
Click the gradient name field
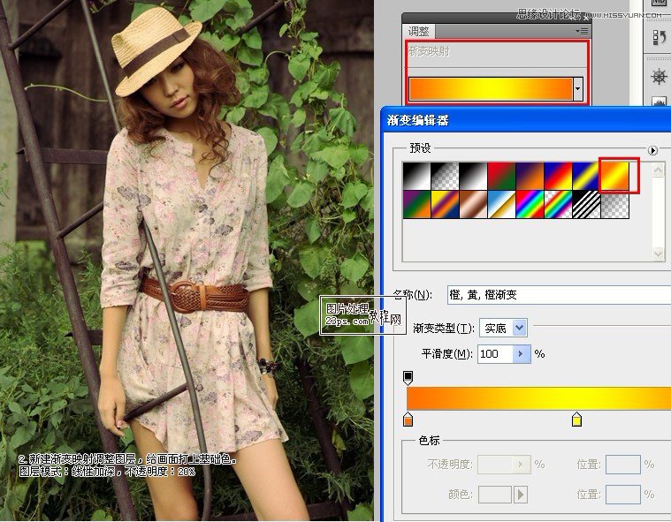click(559, 295)
